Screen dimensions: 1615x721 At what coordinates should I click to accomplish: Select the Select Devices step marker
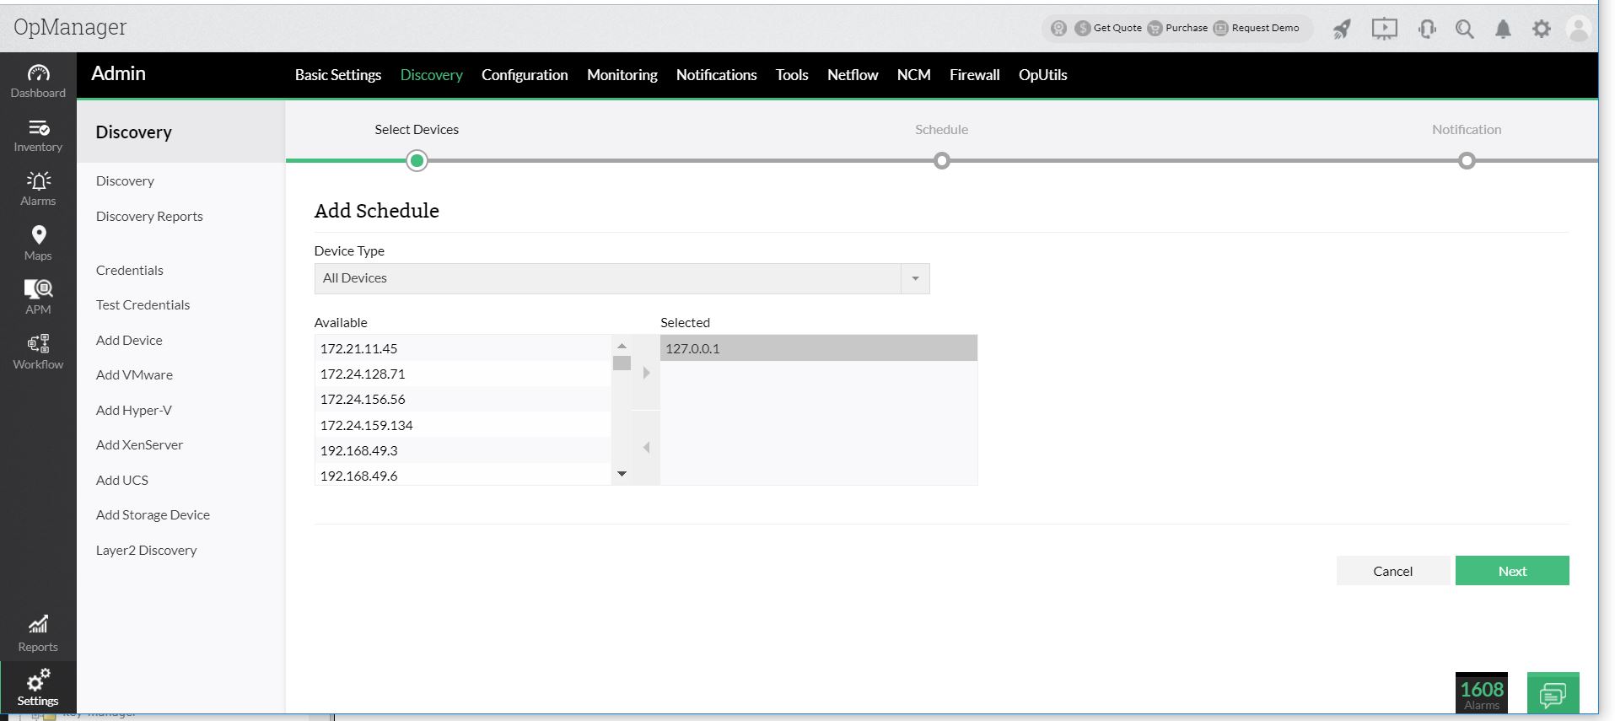coord(417,160)
